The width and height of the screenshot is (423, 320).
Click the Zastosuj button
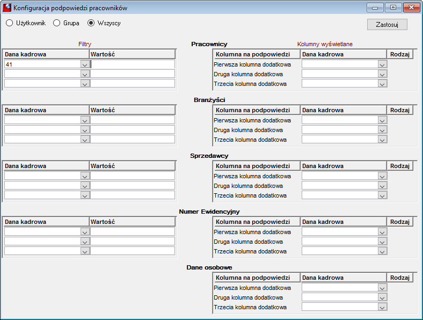point(387,25)
